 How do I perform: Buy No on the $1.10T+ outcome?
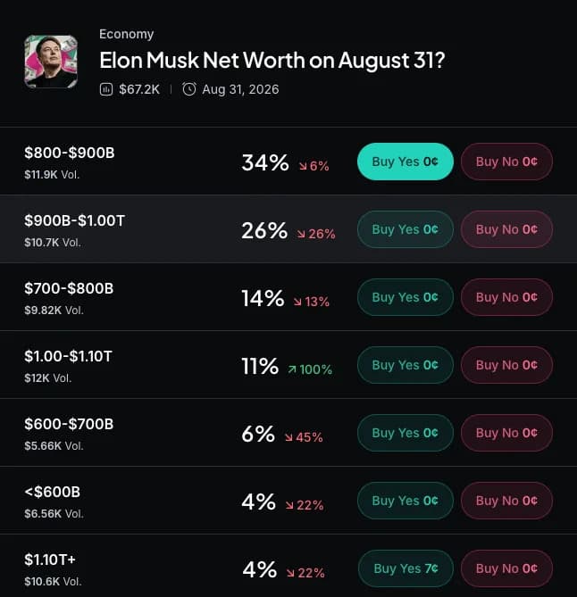[x=506, y=568]
